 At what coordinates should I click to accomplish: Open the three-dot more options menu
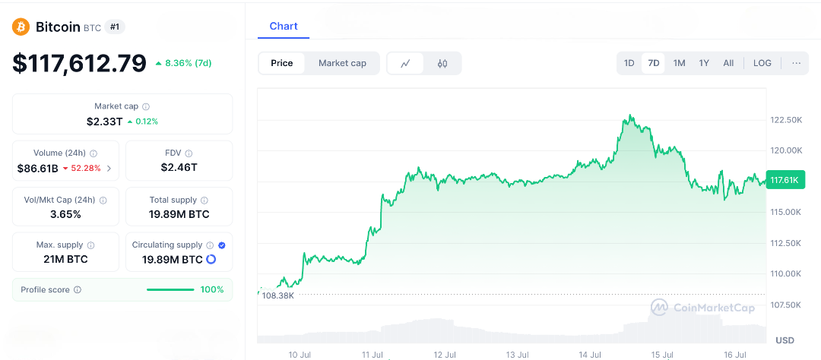[797, 63]
